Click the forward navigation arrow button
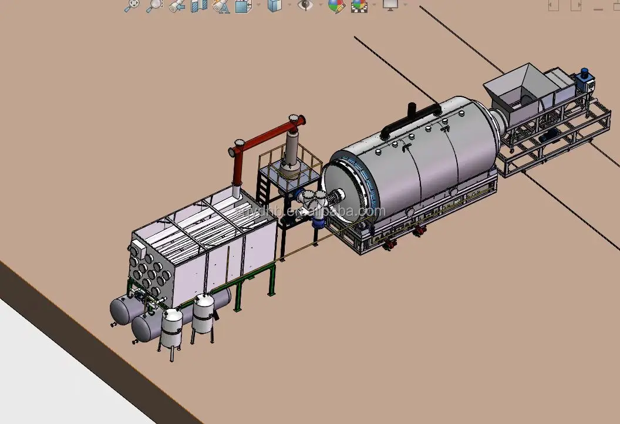This screenshot has height=424, width=620. pos(579,6)
